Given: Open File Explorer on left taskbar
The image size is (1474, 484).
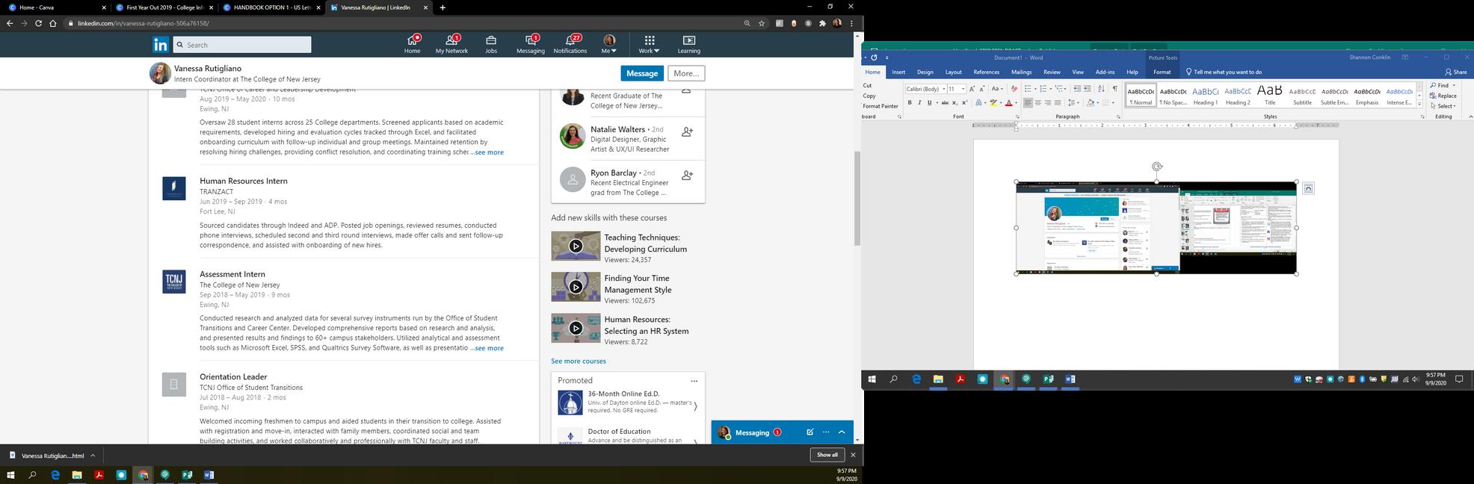Looking at the screenshot, I should click(x=77, y=474).
